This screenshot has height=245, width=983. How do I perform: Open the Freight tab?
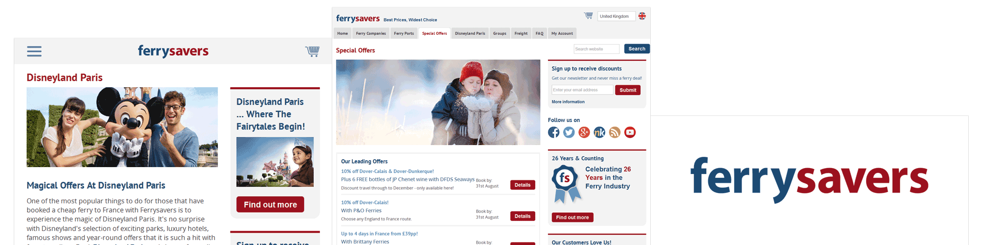tap(521, 33)
